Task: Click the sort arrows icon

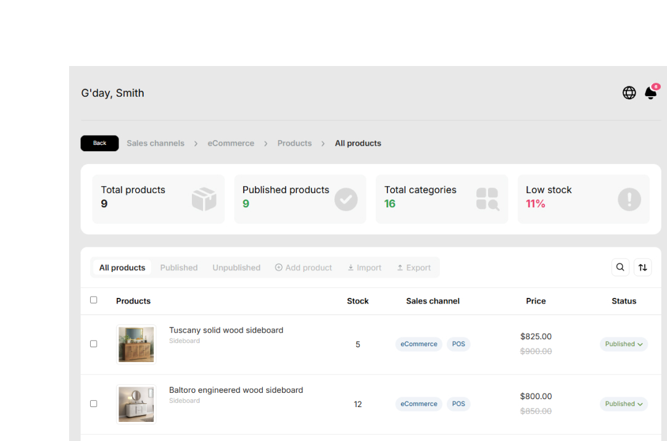Action: click(642, 267)
